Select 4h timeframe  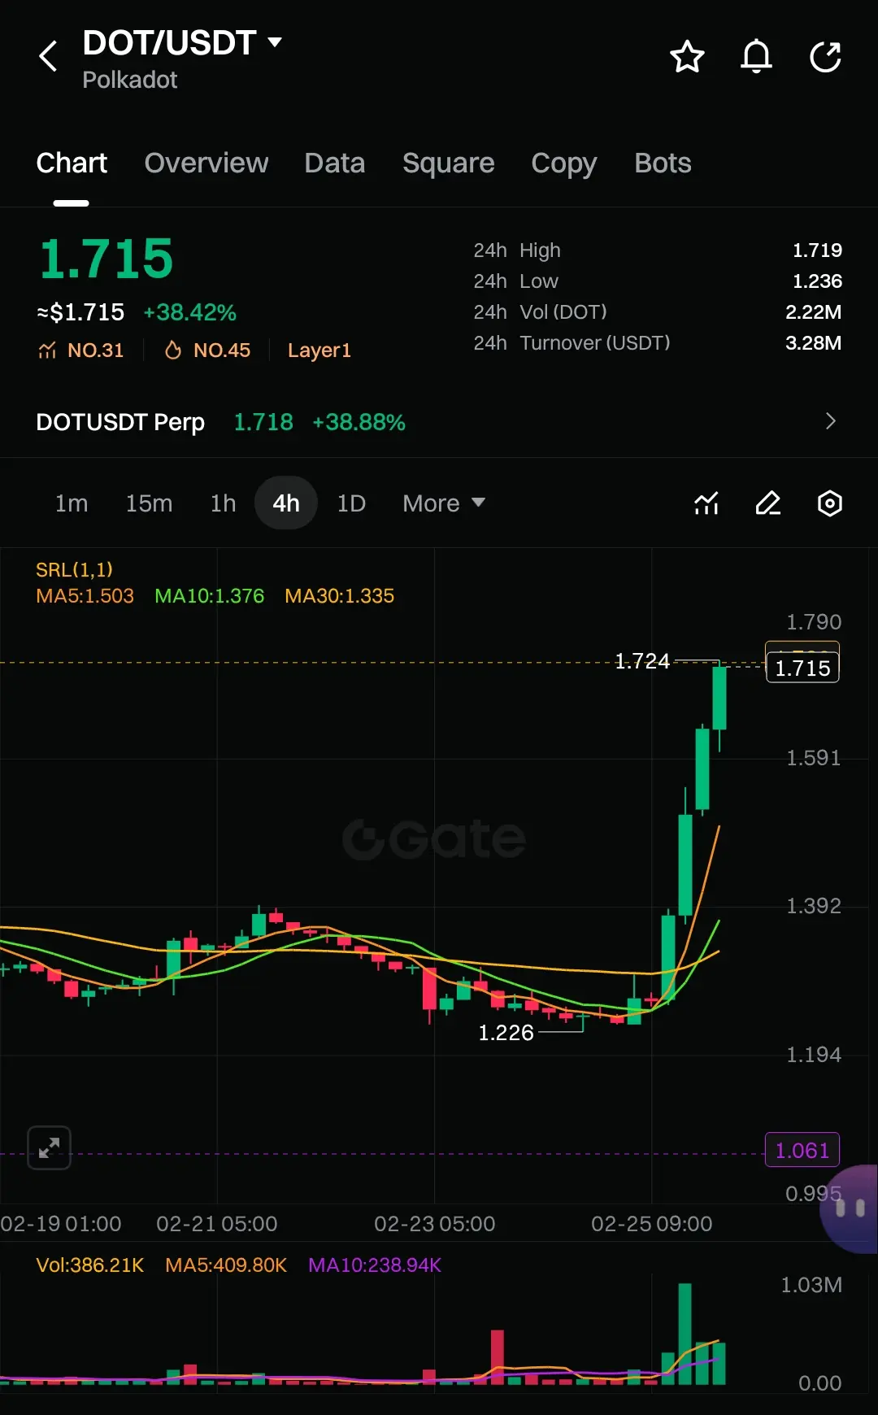coord(286,503)
